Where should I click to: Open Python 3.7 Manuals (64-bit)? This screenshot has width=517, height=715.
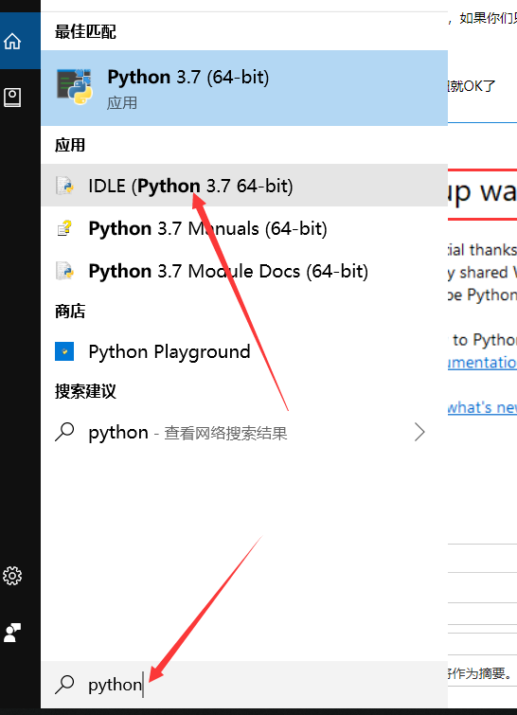pos(244,228)
